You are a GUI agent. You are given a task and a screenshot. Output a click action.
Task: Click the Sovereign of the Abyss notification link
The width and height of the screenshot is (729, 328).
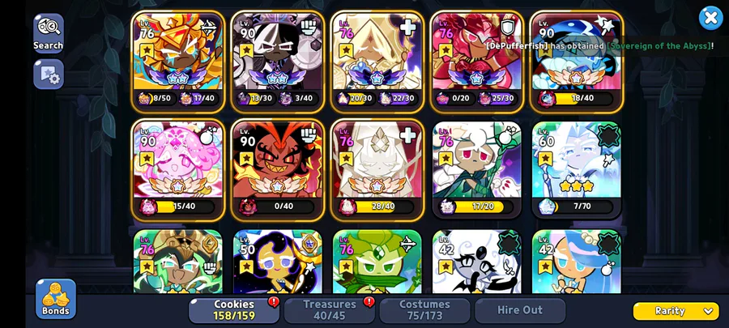coord(659,46)
